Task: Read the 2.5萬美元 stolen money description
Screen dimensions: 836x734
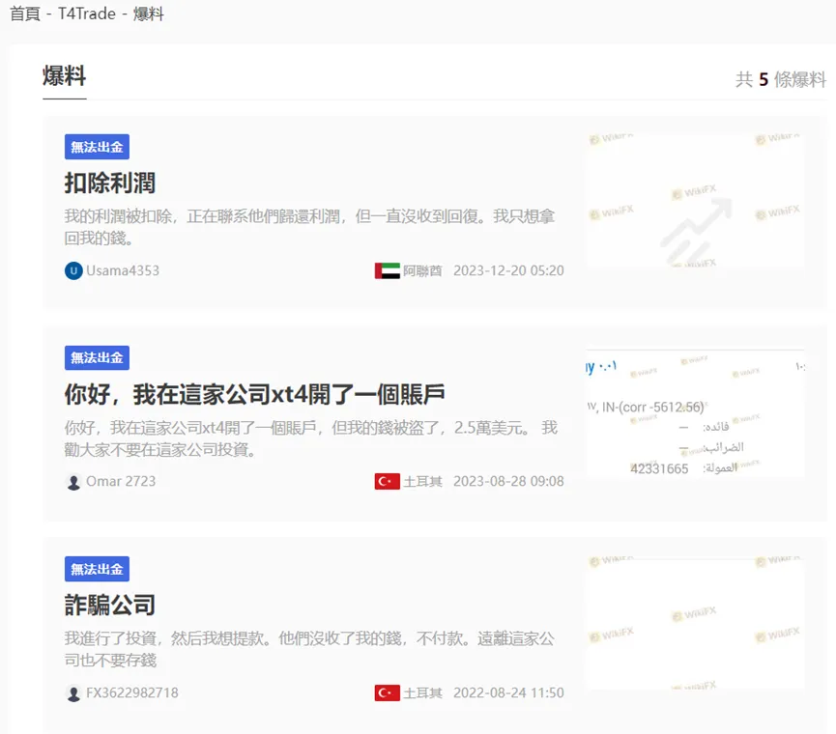Action: (311, 438)
